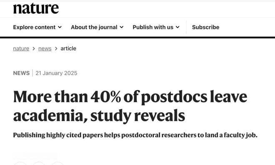
Task: Go to nature breadcrumb link
Action: coord(21,49)
